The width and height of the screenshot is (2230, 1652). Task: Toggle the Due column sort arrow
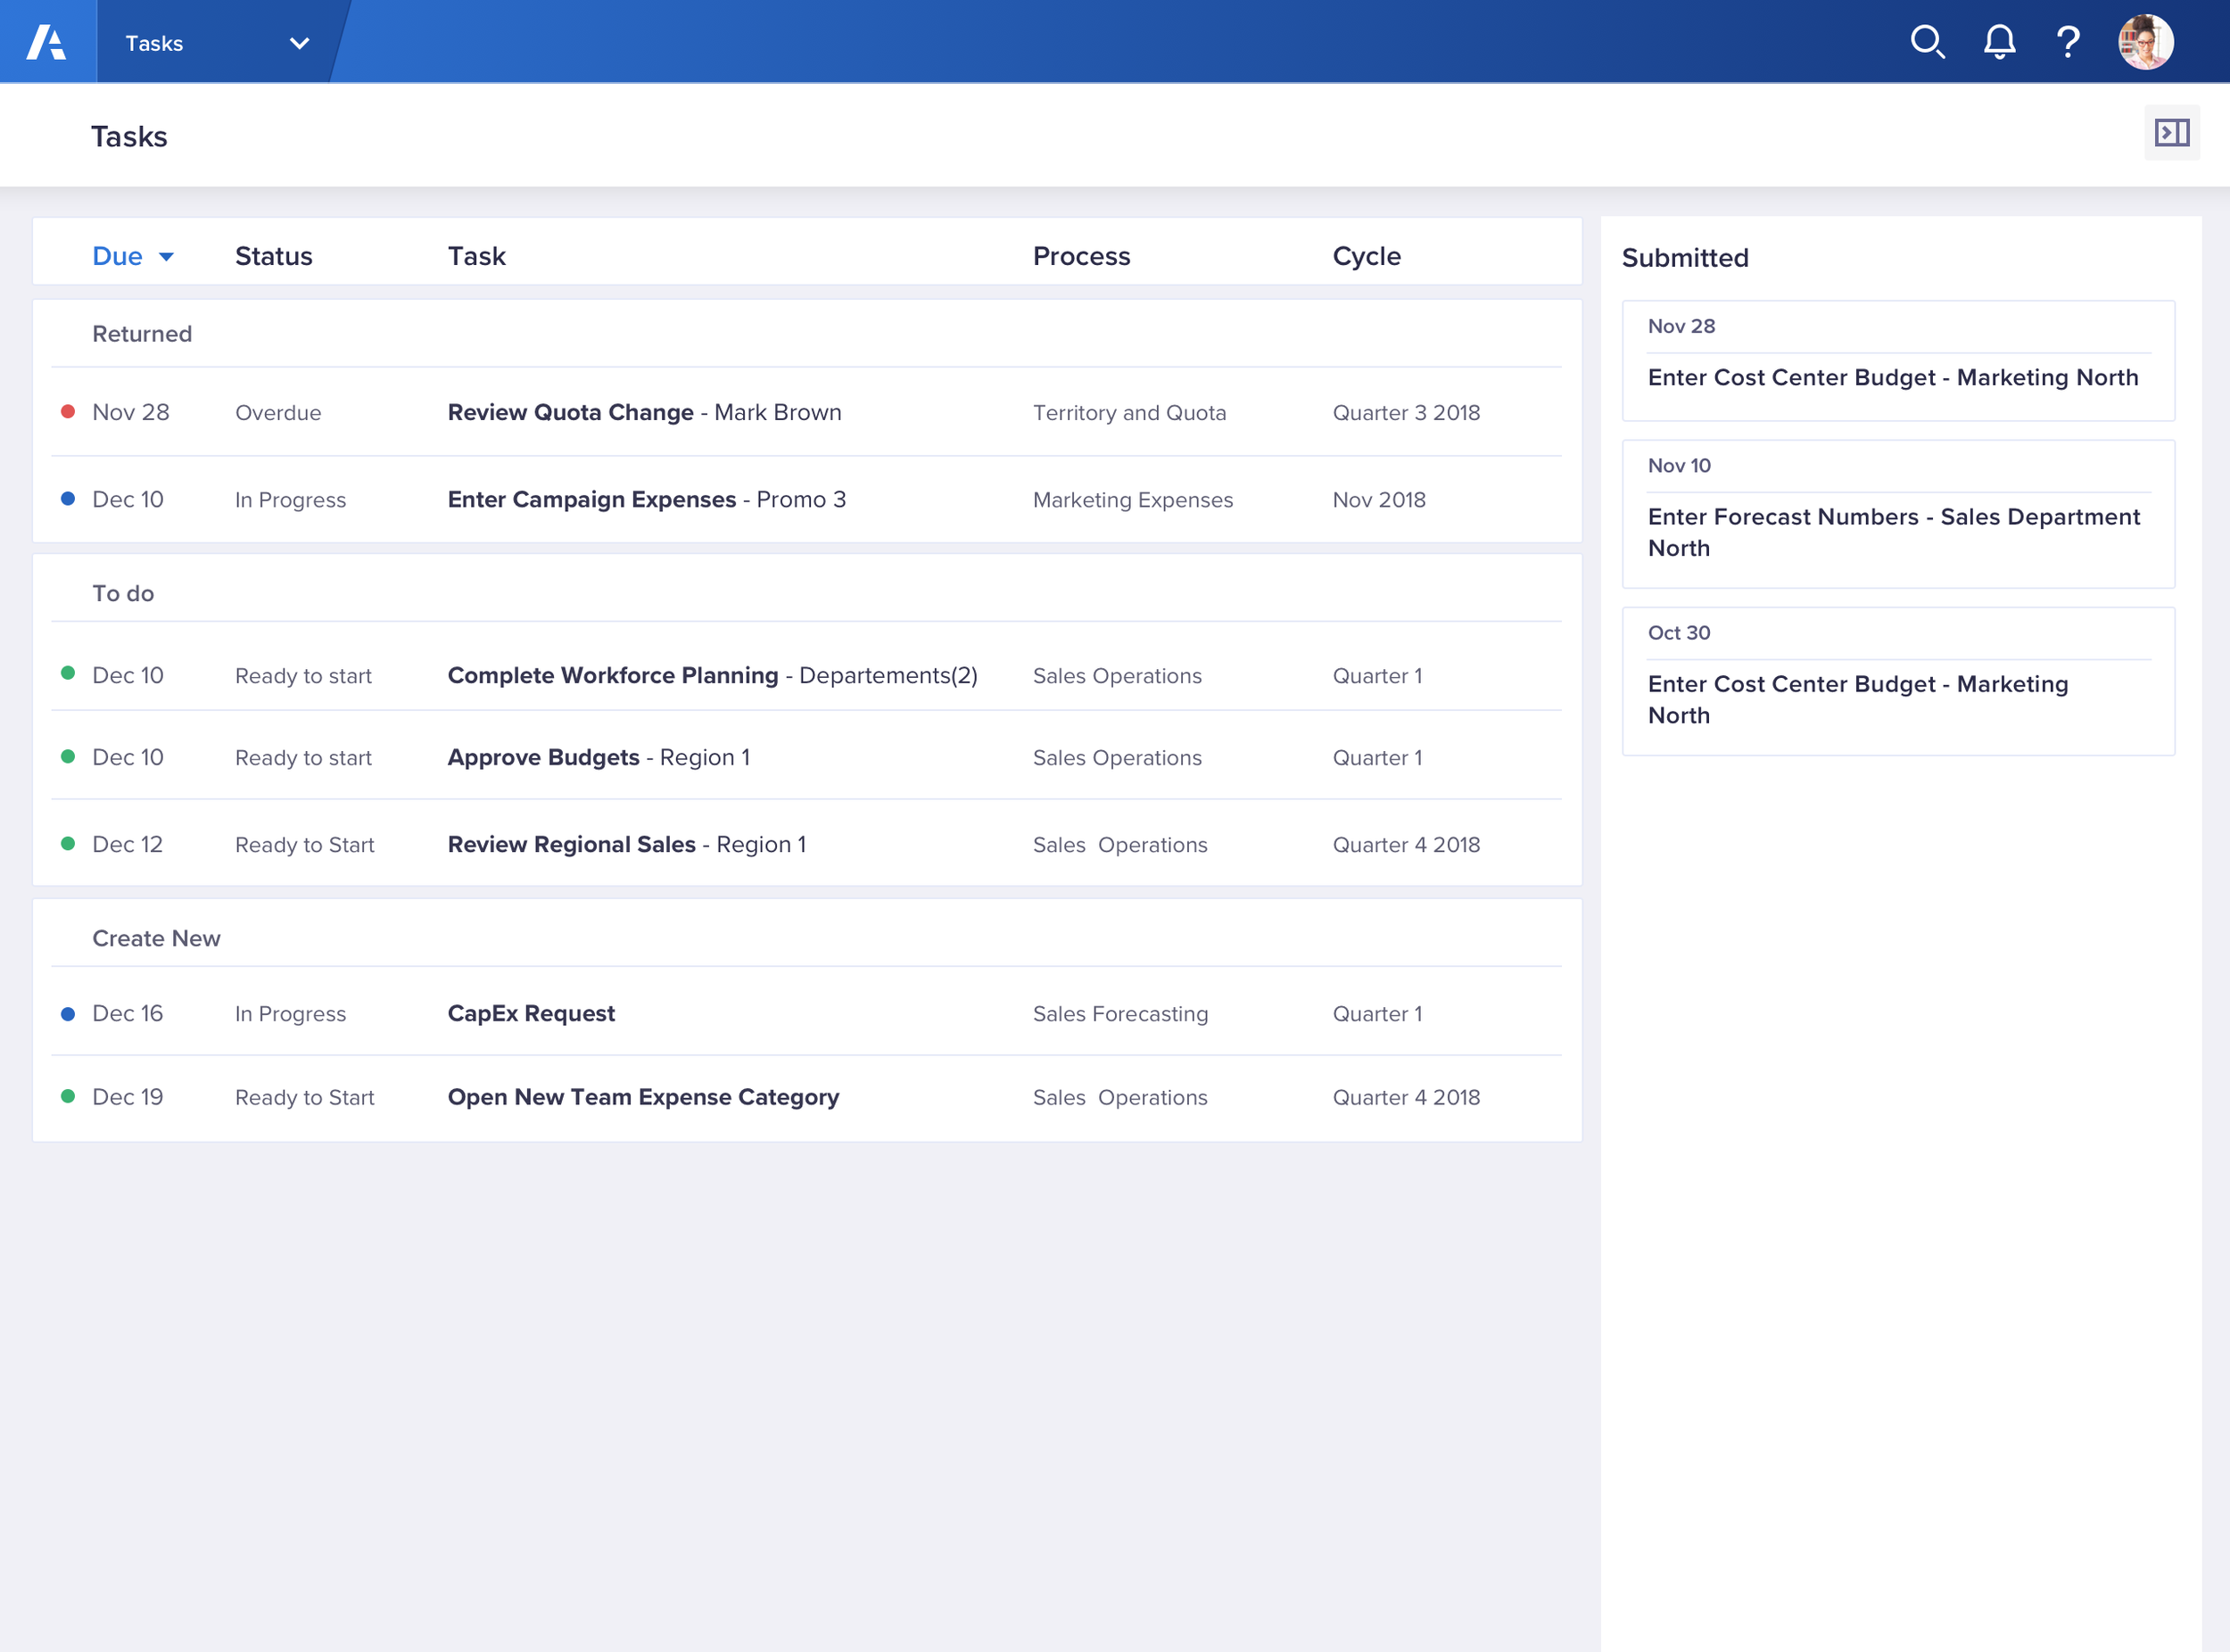click(166, 257)
